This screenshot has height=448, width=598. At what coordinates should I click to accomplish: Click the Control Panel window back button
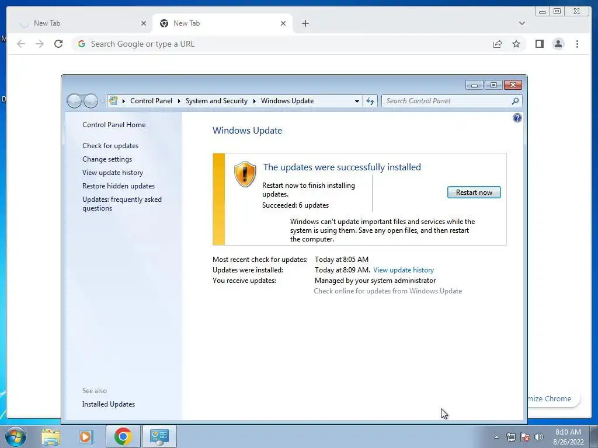click(74, 101)
